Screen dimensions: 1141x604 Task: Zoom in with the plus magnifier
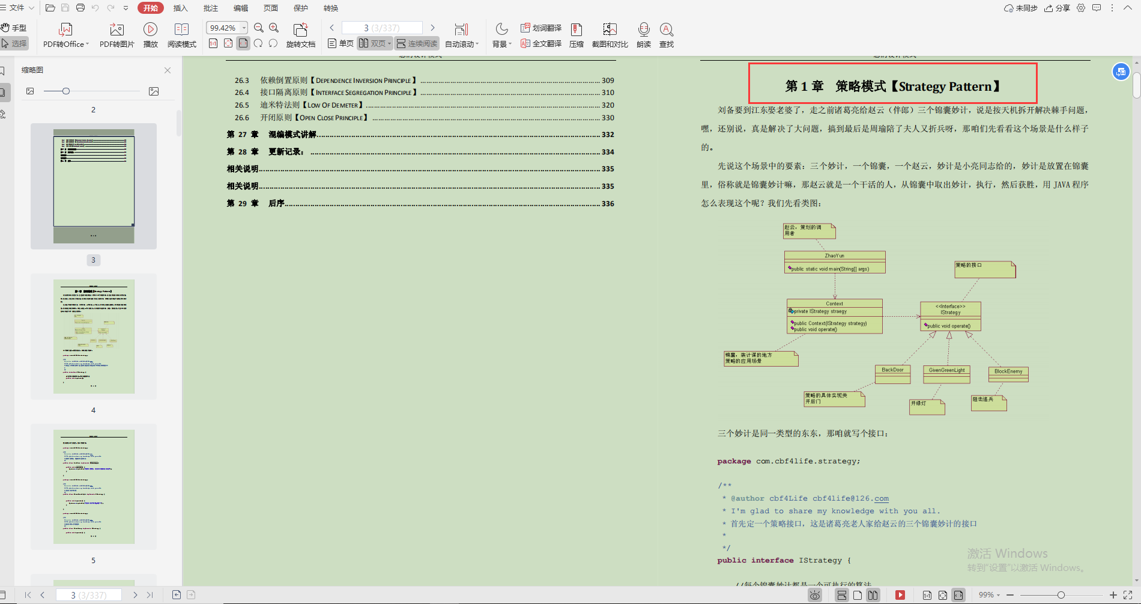[274, 28]
